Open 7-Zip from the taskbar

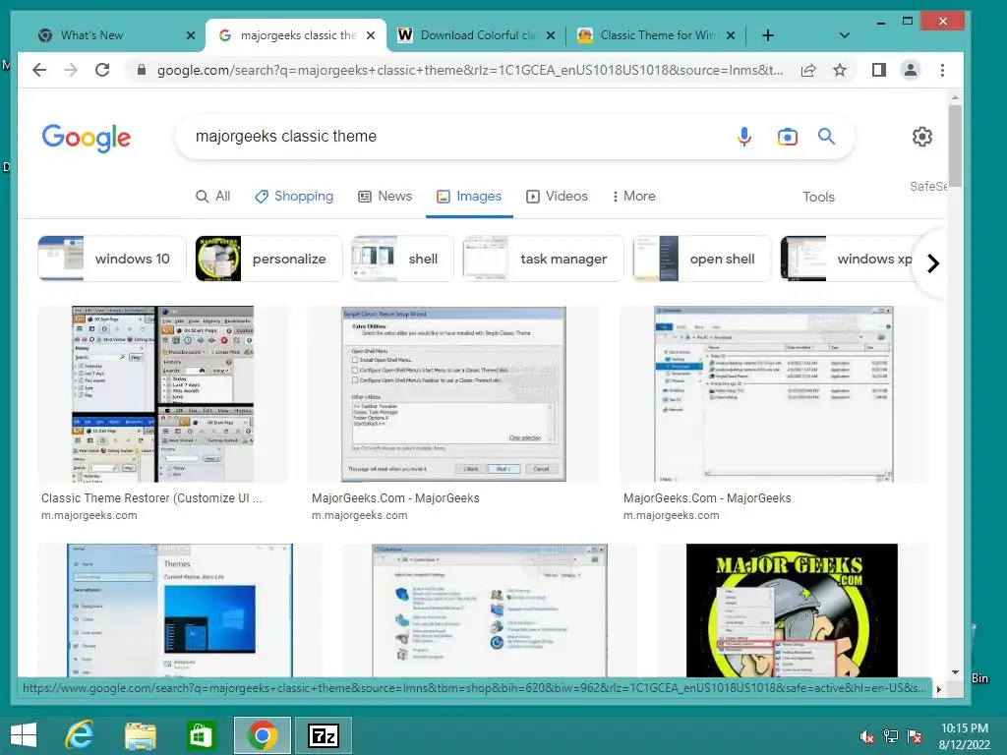pos(323,735)
